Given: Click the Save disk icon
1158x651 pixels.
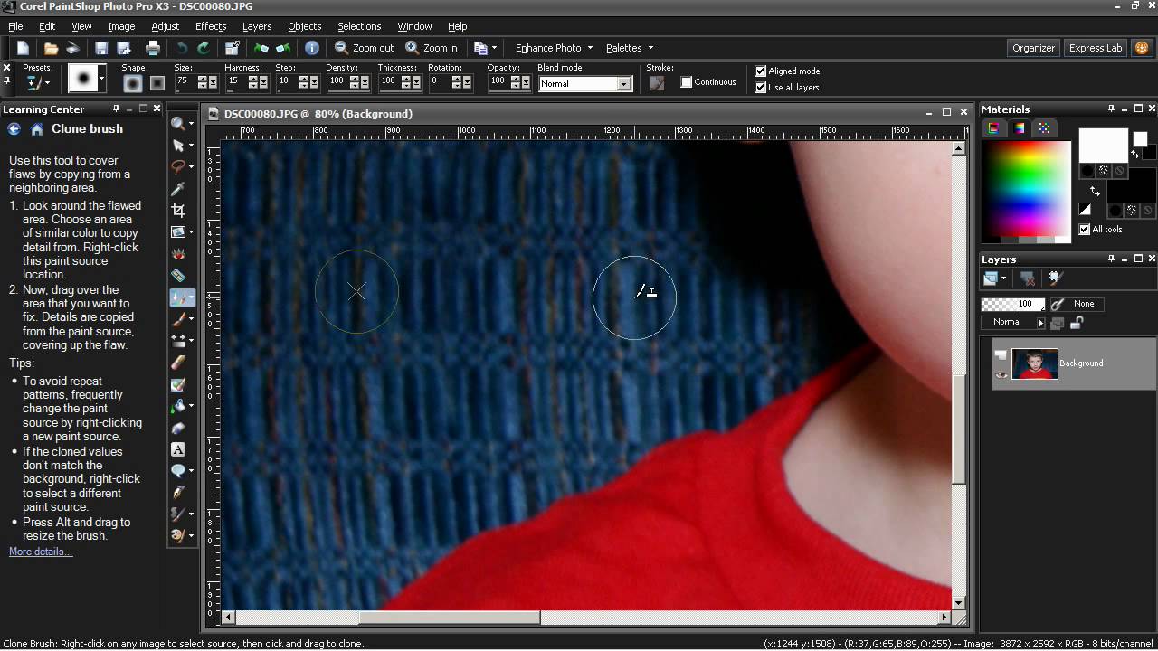Looking at the screenshot, I should tap(101, 48).
